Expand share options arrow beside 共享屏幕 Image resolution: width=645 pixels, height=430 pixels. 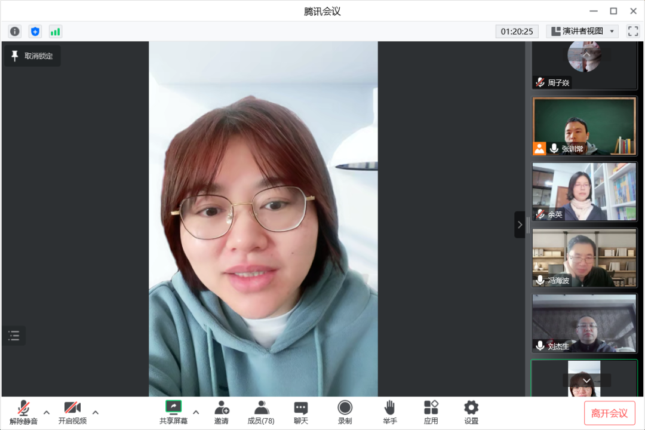pos(196,412)
